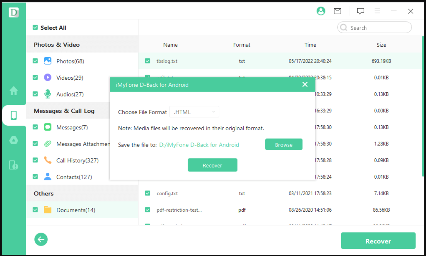The width and height of the screenshot is (426, 256).
Task: Click the large Recover button at bottom
Action: [378, 241]
